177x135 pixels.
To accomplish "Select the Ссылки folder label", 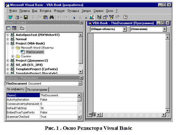I will tap(26, 56).
